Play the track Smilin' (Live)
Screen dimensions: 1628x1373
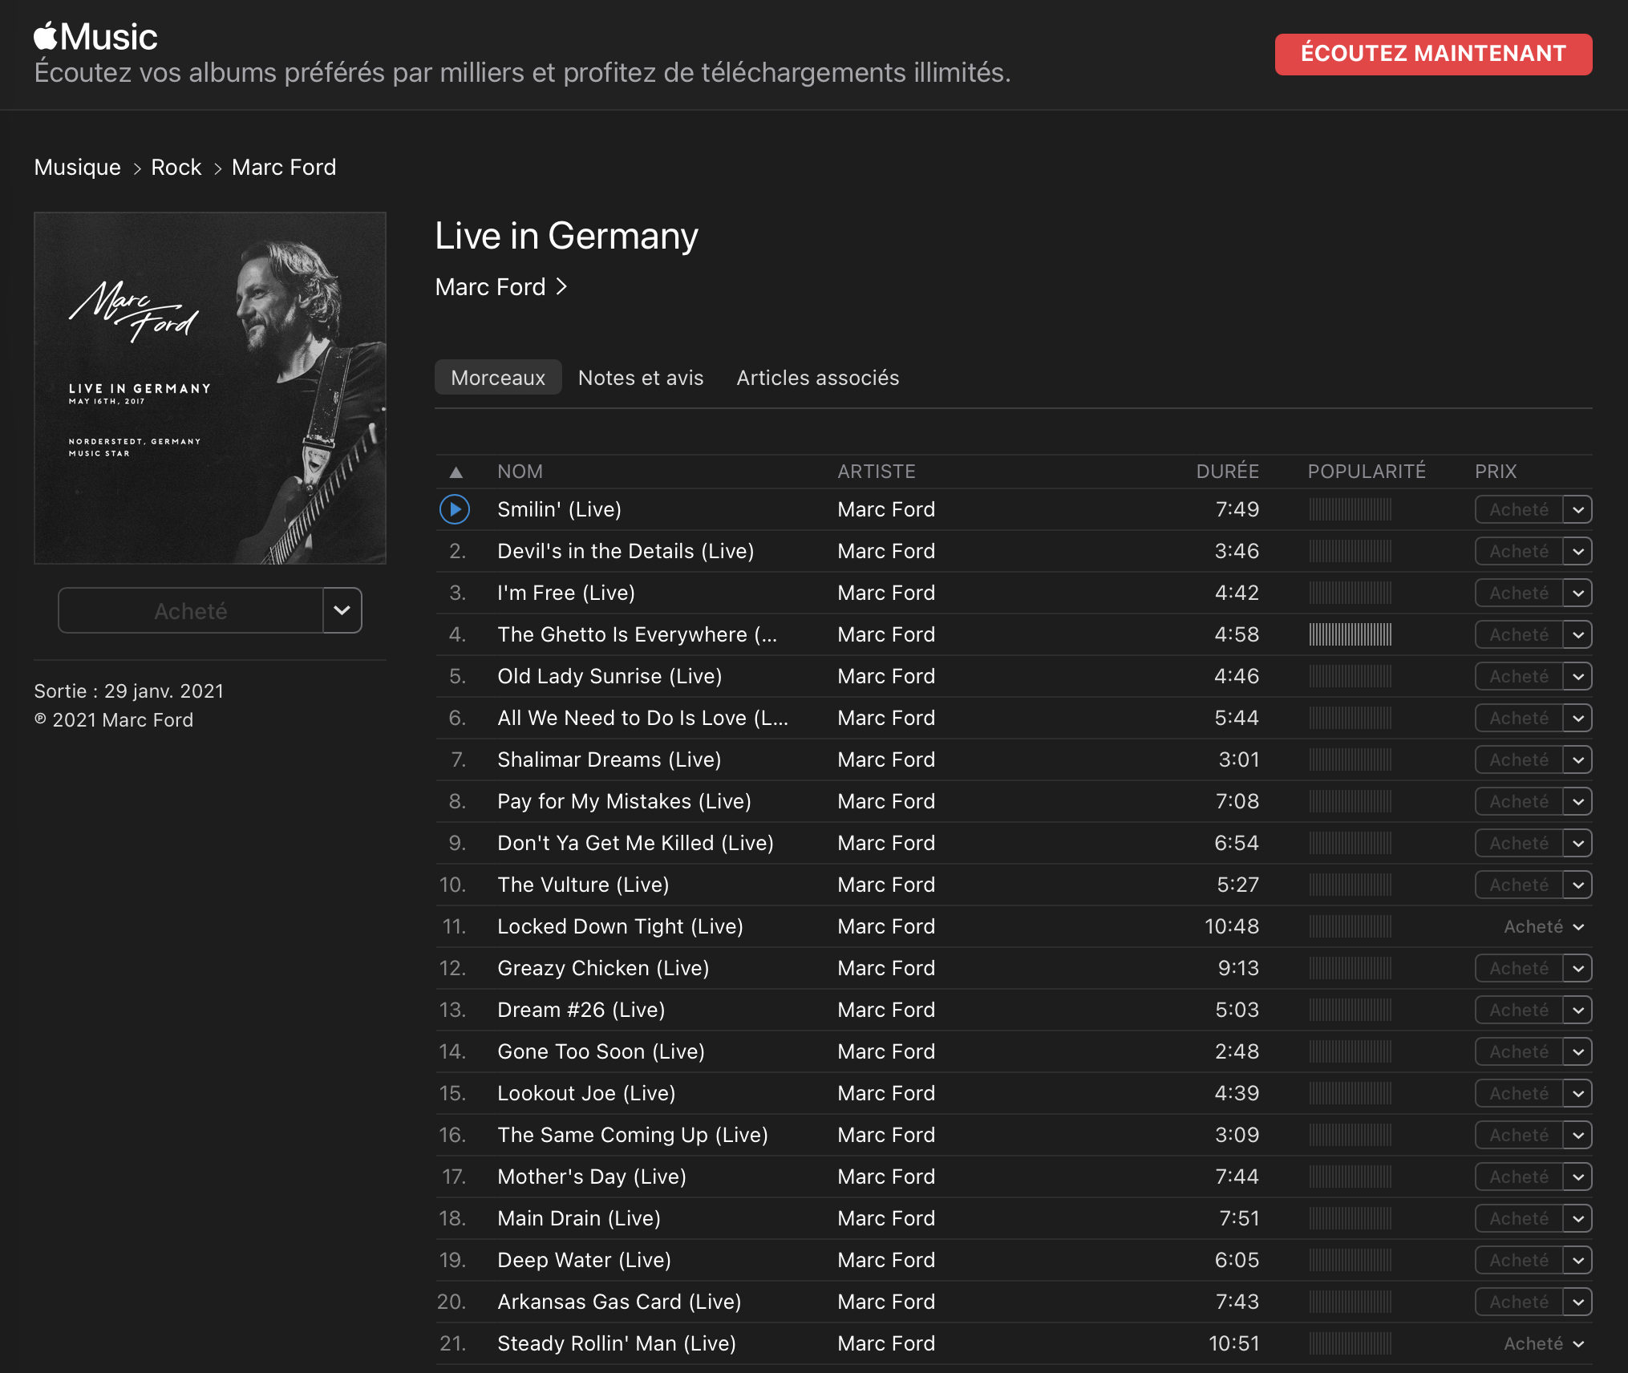click(x=455, y=509)
